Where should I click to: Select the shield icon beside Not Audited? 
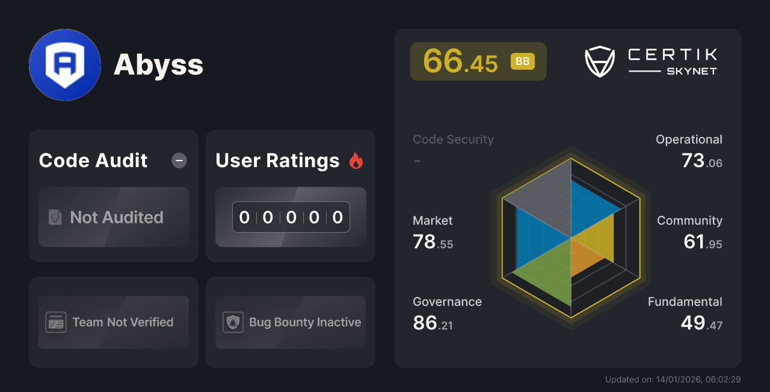point(54,218)
